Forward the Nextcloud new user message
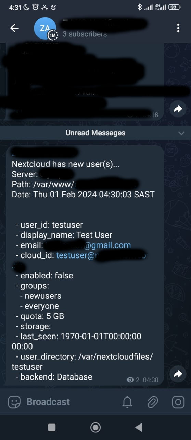The image size is (191, 440). click(178, 374)
